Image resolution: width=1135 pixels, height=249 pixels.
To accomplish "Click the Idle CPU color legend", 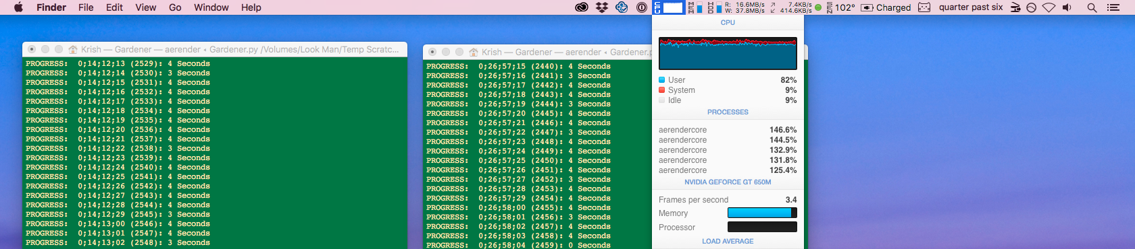I will 662,100.
